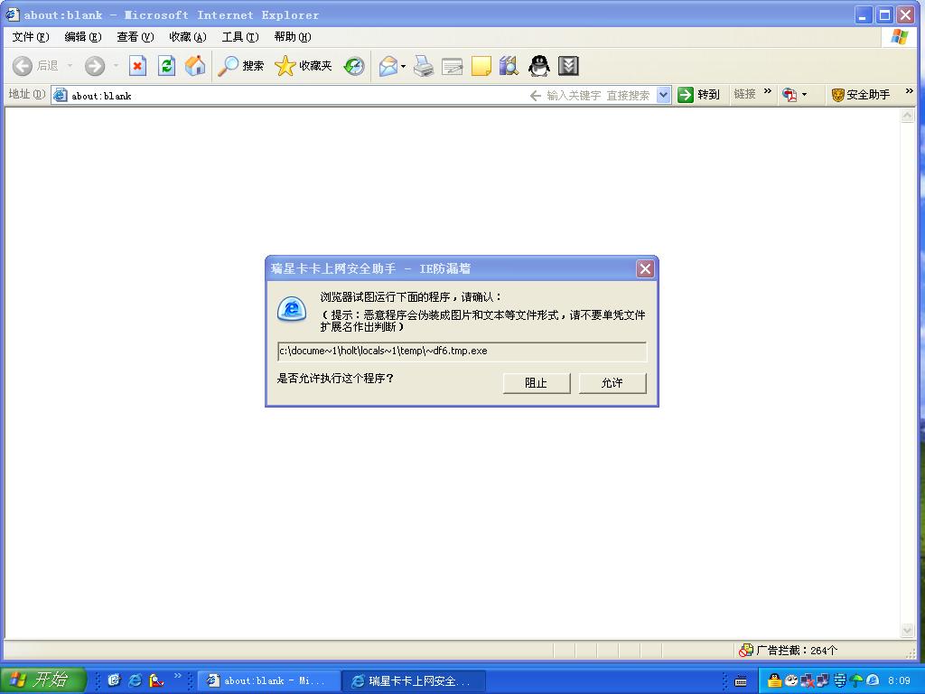Image resolution: width=925 pixels, height=694 pixels.
Task: Open the Forward history dropdown arrow
Action: tap(116, 65)
